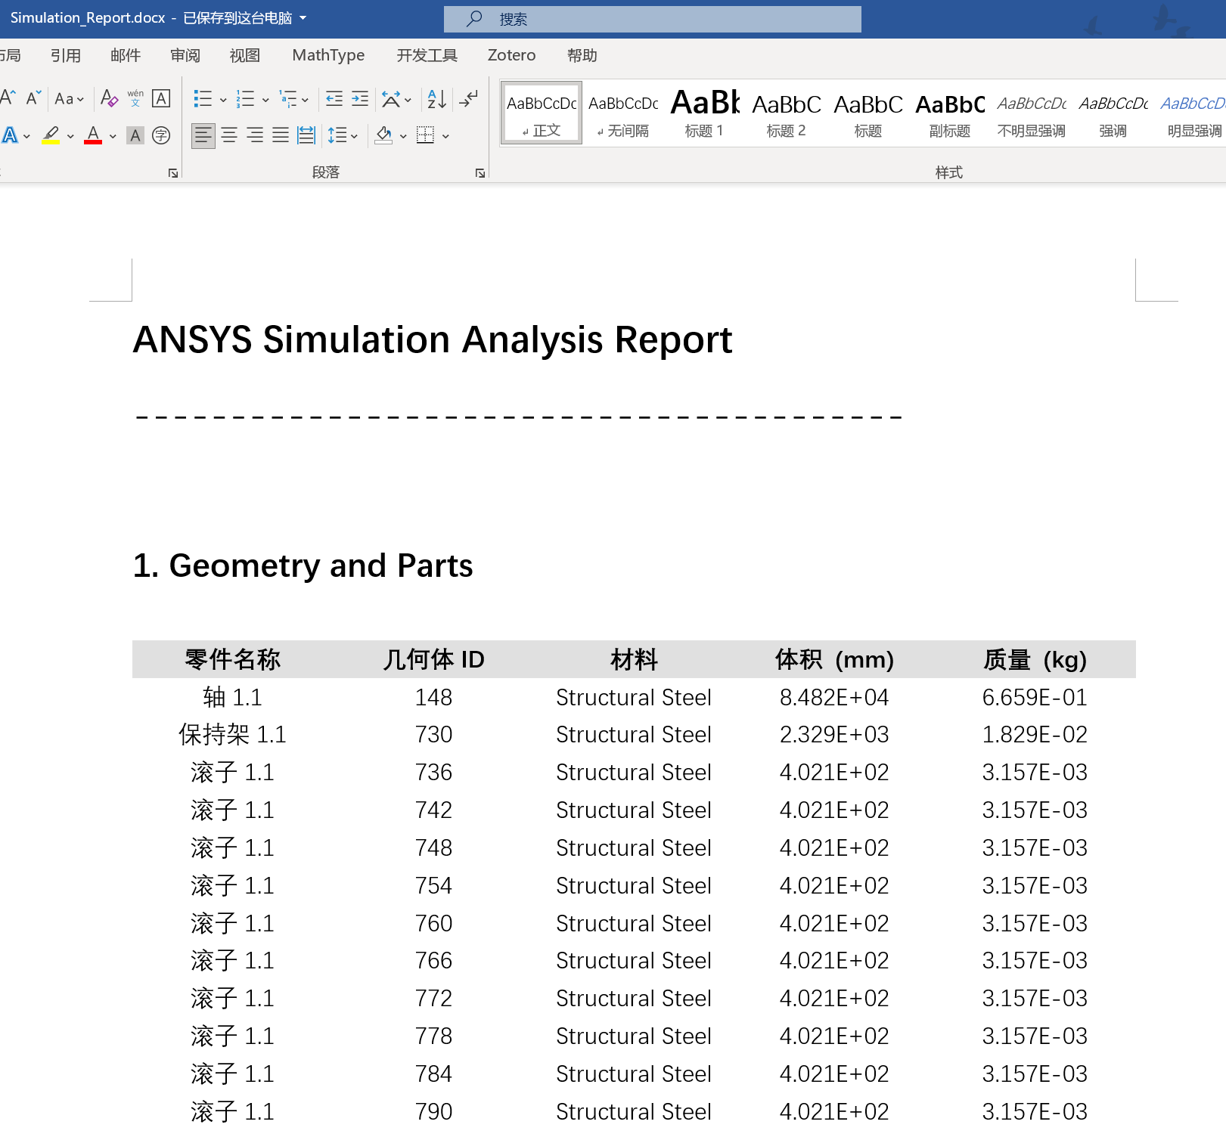Adjust line and paragraph spacing

coord(337,135)
